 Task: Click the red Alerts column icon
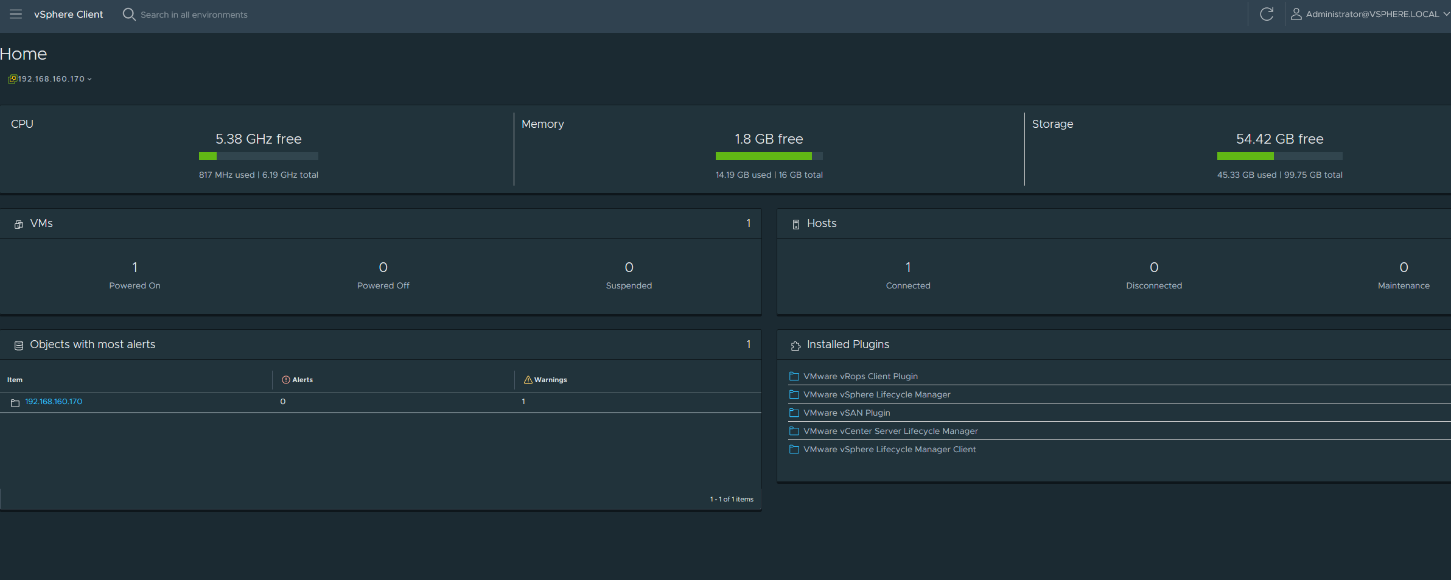(x=285, y=380)
